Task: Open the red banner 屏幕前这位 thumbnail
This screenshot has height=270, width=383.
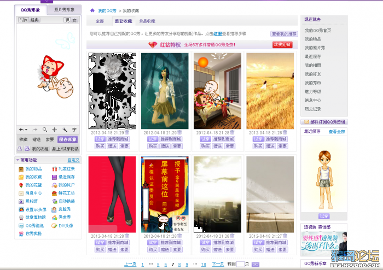Action: tap(165, 195)
